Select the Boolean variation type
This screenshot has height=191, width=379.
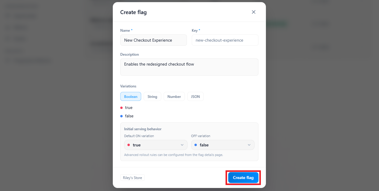(x=130, y=96)
